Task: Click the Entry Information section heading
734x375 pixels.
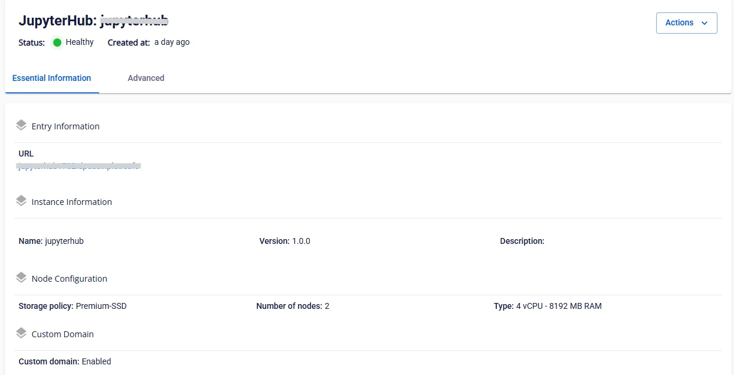Action: tap(65, 126)
